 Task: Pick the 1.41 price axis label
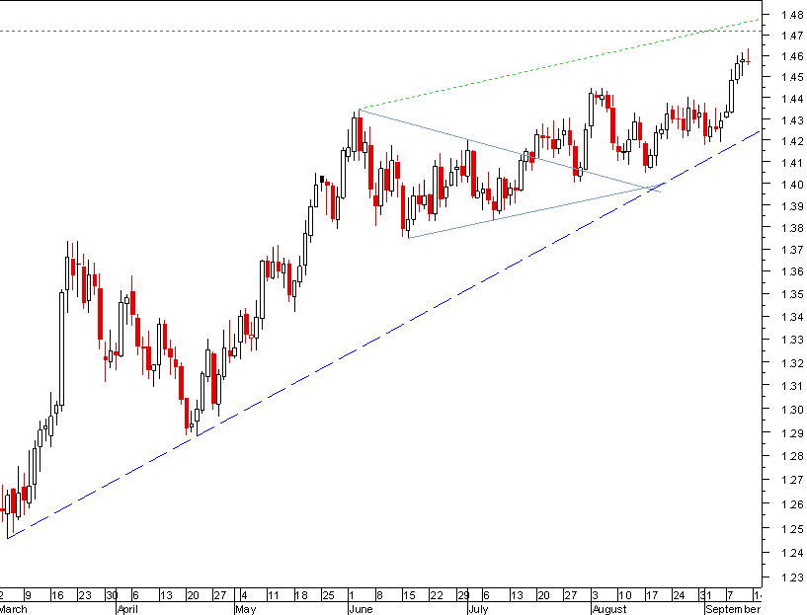(791, 163)
